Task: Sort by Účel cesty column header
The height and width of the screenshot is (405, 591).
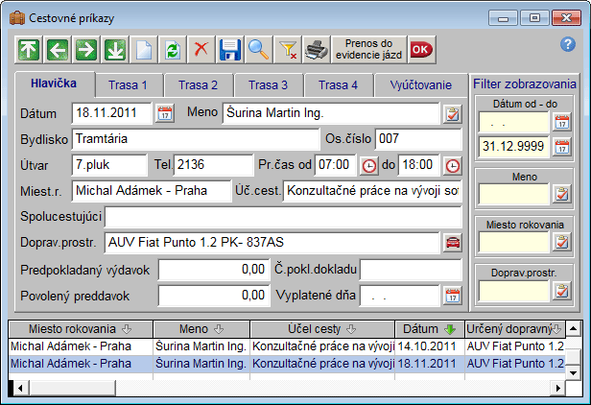Action: [x=322, y=329]
